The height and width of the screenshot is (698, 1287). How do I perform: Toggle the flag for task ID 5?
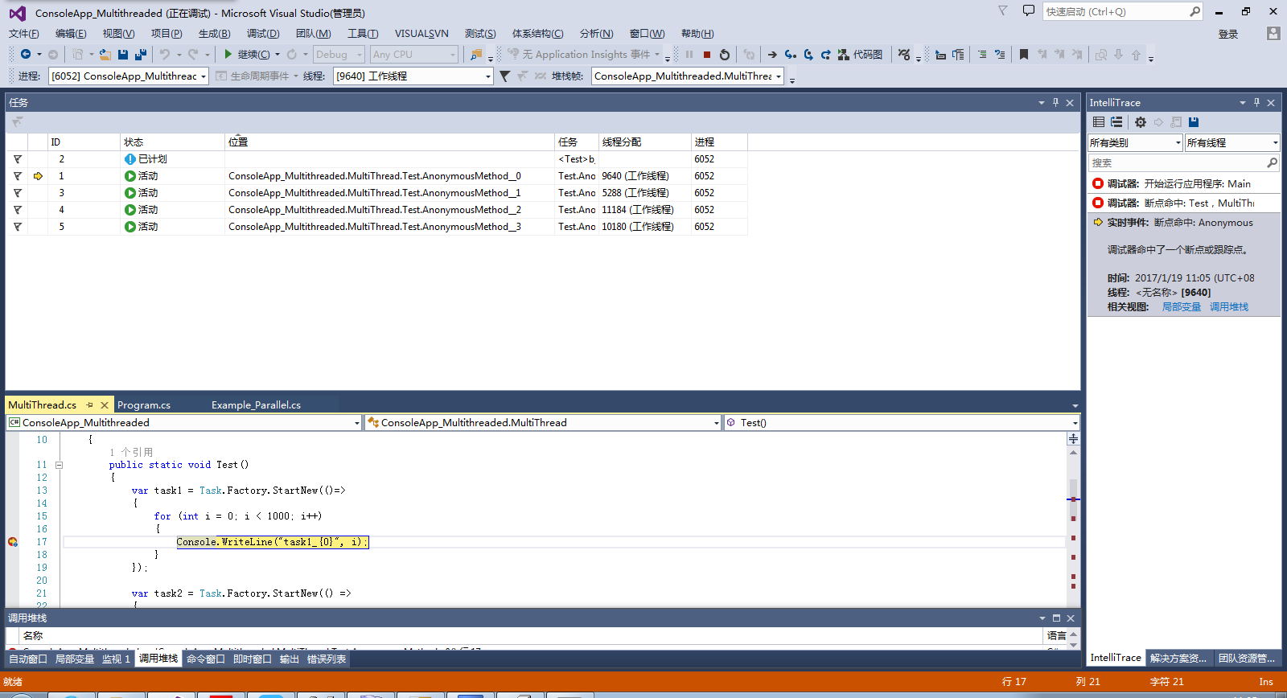pyautogui.click(x=17, y=227)
